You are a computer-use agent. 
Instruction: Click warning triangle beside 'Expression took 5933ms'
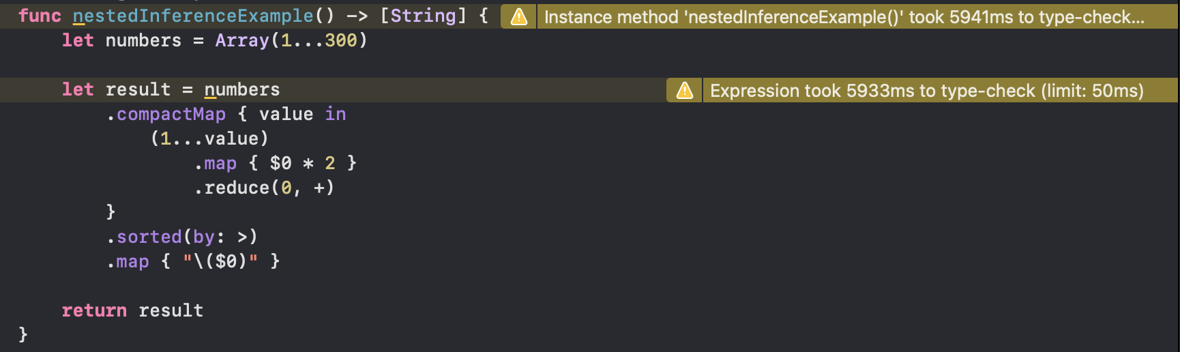pyautogui.click(x=685, y=91)
